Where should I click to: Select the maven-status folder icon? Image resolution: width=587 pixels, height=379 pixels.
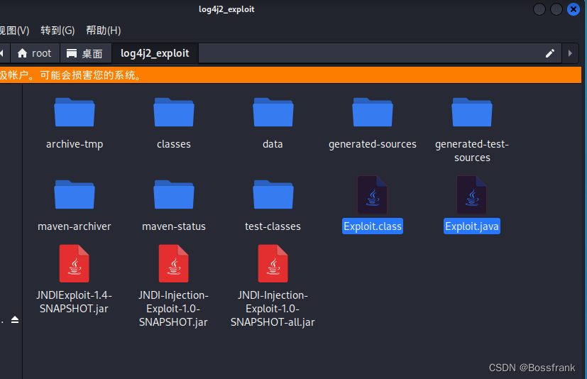click(174, 194)
